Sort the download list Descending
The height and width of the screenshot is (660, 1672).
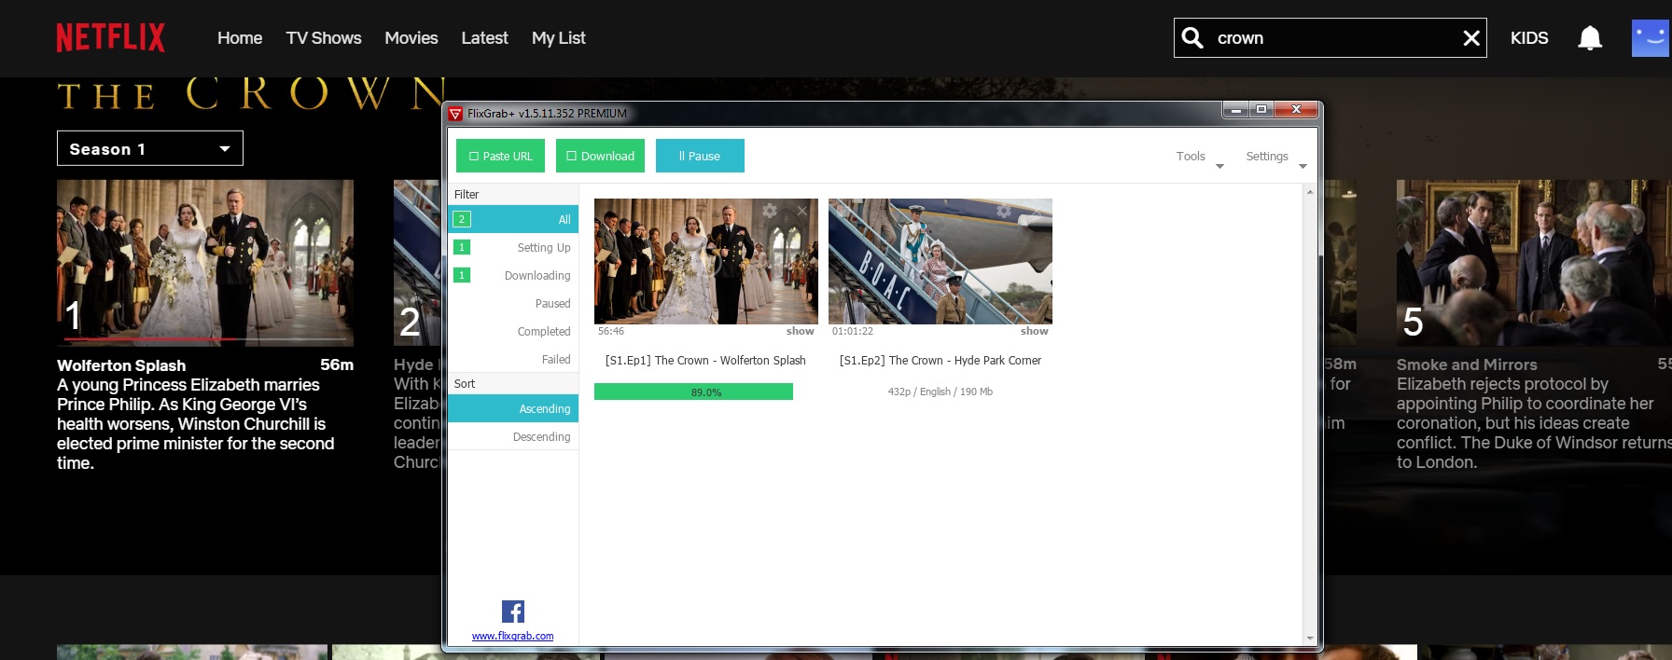513,436
